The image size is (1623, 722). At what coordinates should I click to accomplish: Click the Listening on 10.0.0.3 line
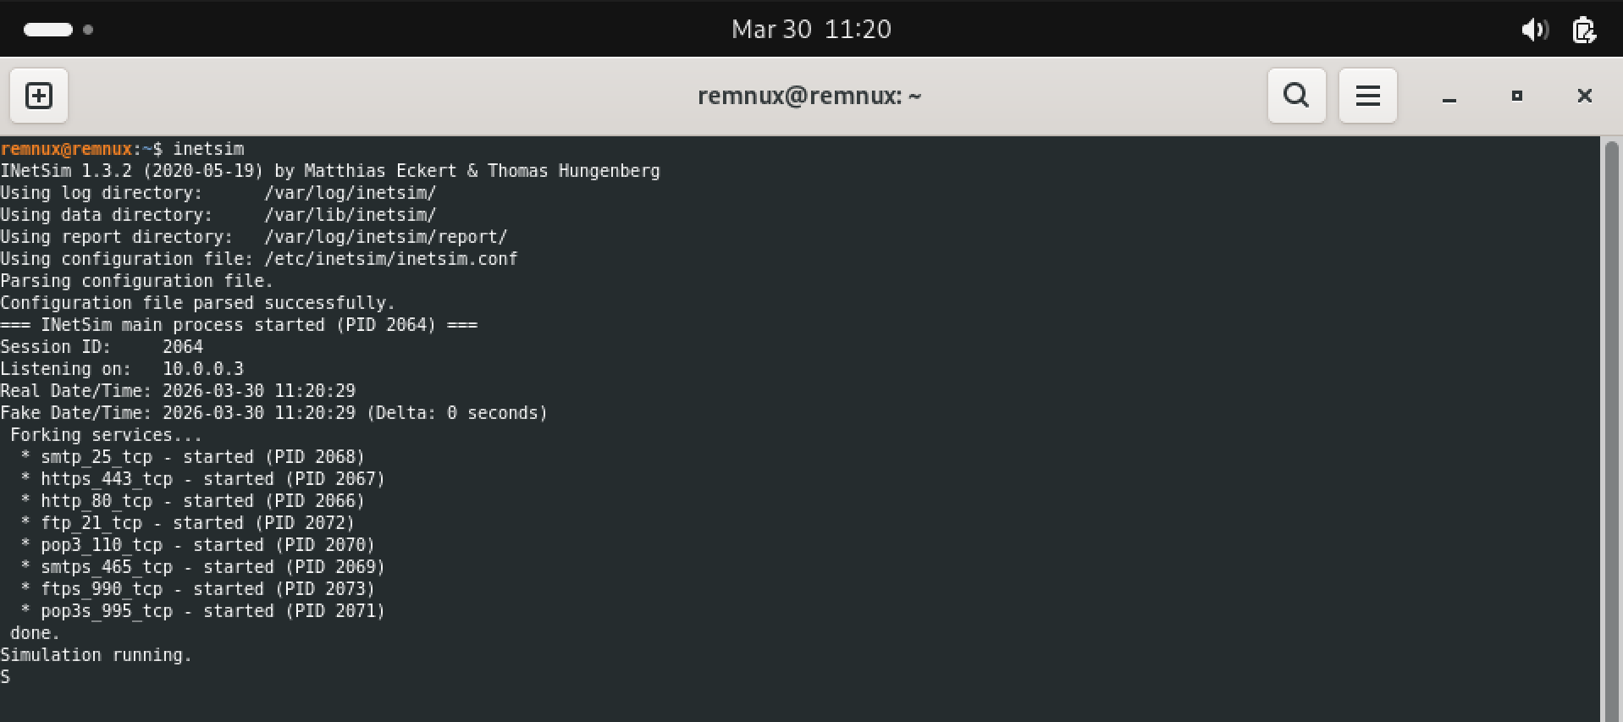(x=122, y=369)
